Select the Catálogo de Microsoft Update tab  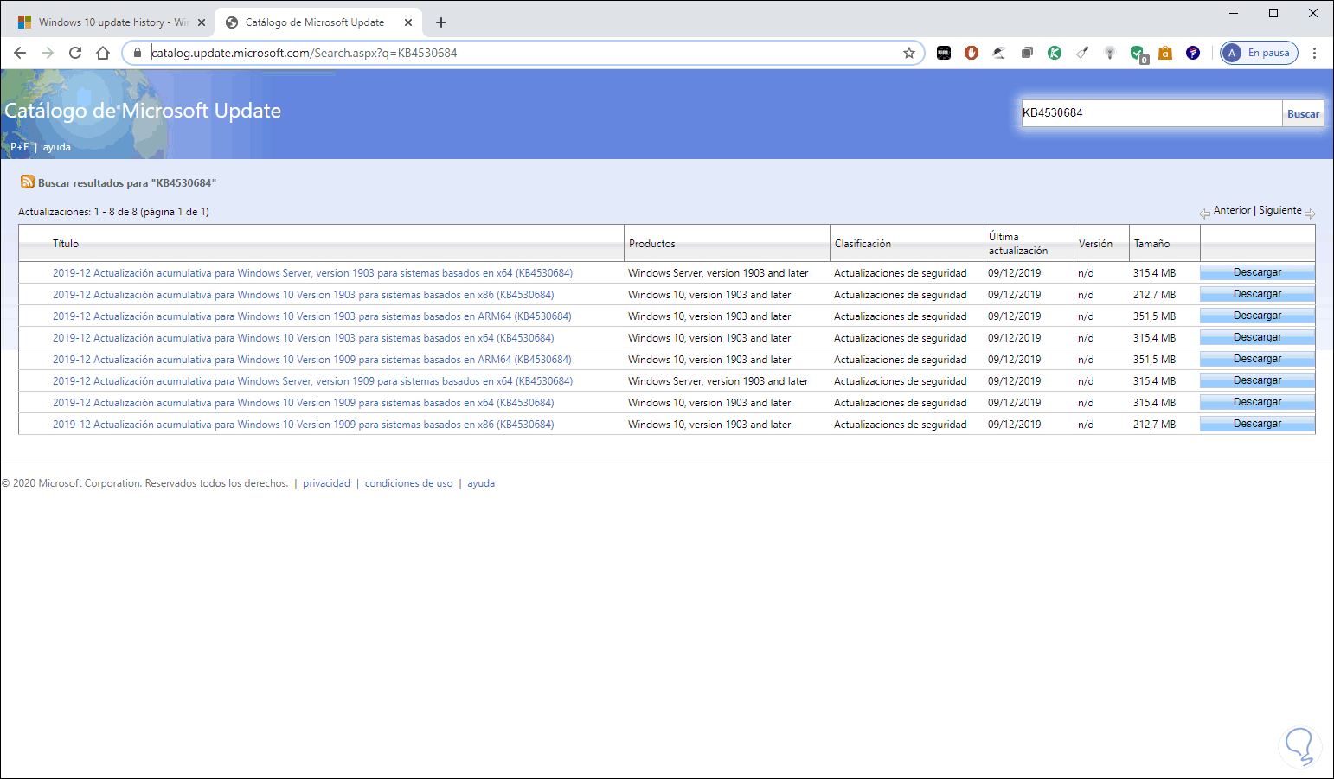(317, 22)
